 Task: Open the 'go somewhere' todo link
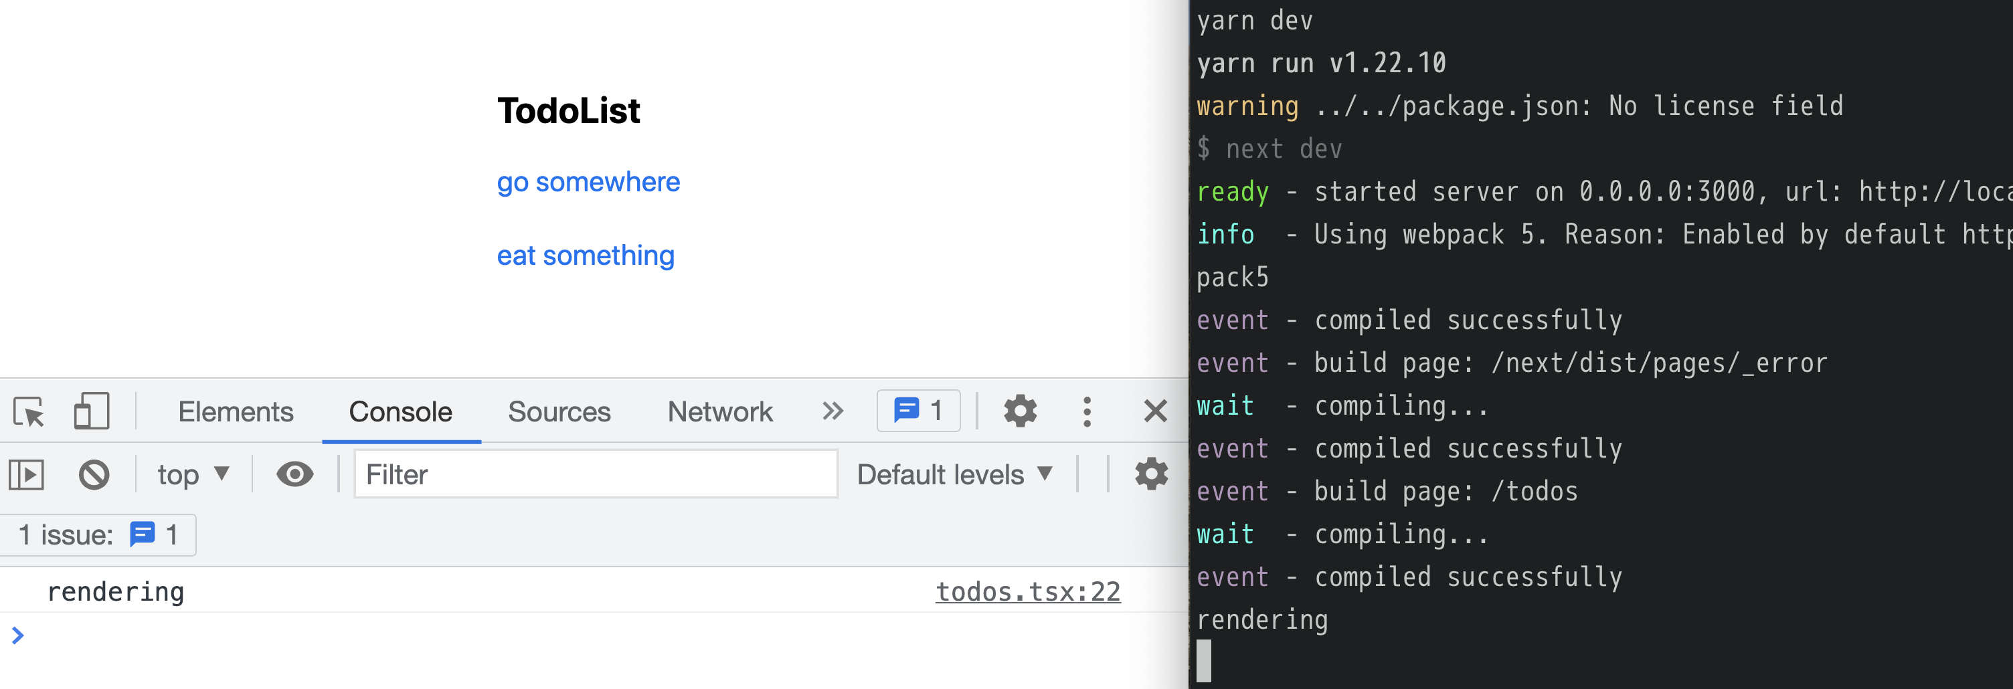point(588,182)
